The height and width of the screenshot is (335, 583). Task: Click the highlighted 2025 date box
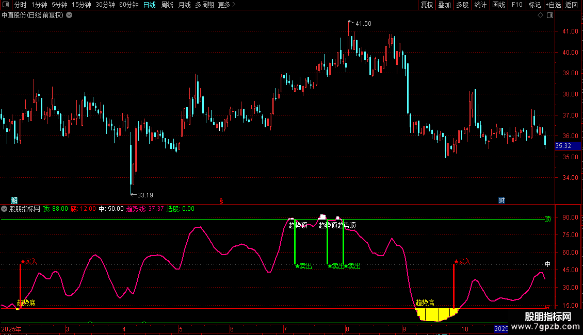501,329
